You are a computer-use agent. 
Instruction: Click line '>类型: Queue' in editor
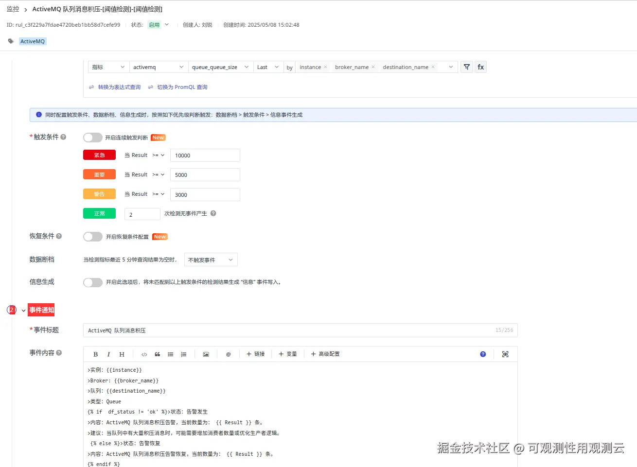[105, 402]
